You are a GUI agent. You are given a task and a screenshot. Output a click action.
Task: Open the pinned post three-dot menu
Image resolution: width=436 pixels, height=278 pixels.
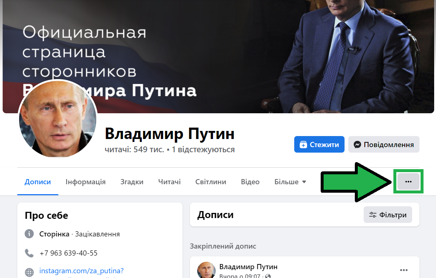pos(403,270)
